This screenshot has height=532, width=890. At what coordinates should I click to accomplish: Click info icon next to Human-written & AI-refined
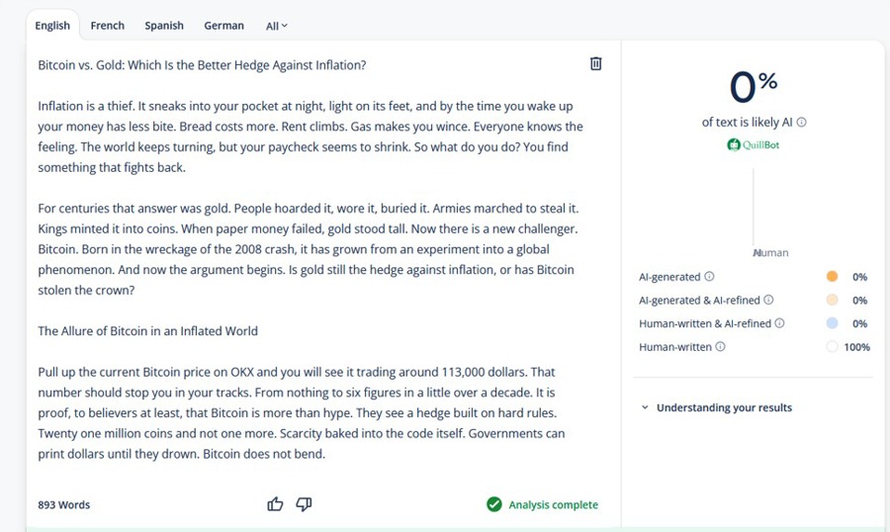tap(779, 323)
